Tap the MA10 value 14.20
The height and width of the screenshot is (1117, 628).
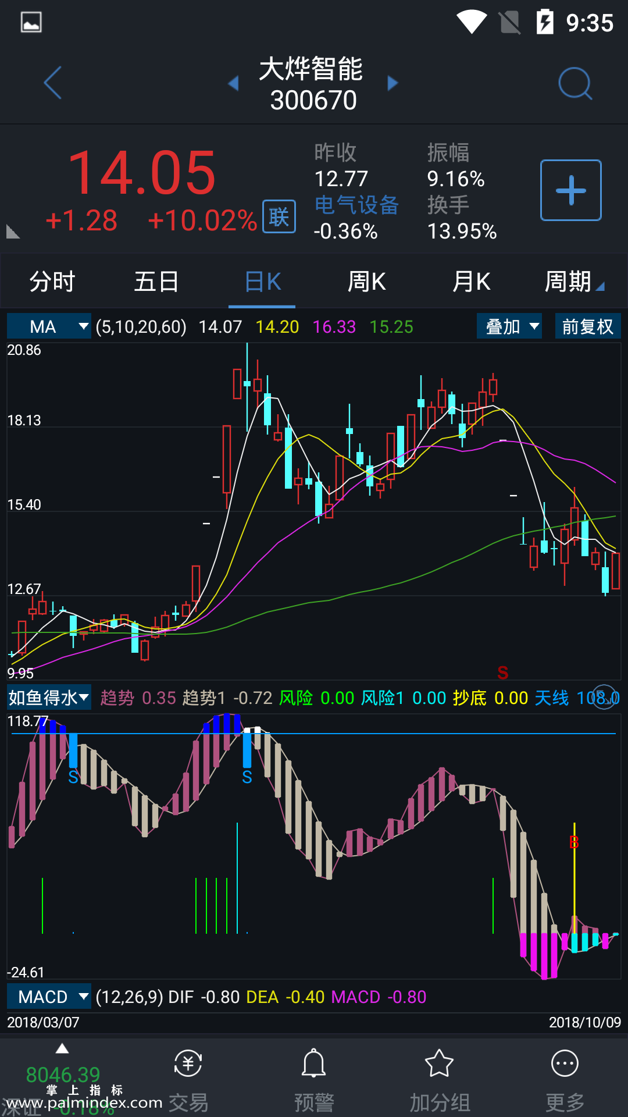pyautogui.click(x=277, y=326)
